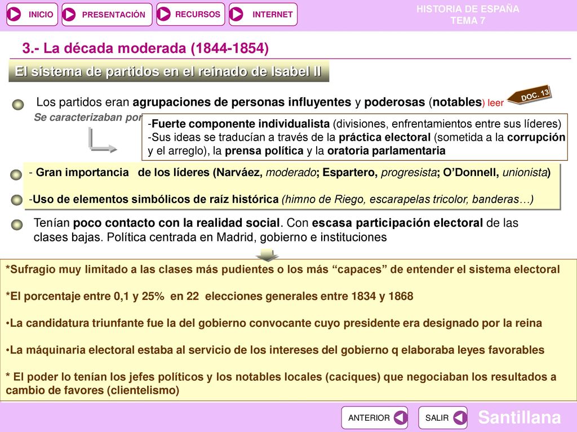The height and width of the screenshot is (432, 577).
Task: Click the 'HISTORIA DE ESPAÑA TEMA 7' header
Action: (x=468, y=15)
